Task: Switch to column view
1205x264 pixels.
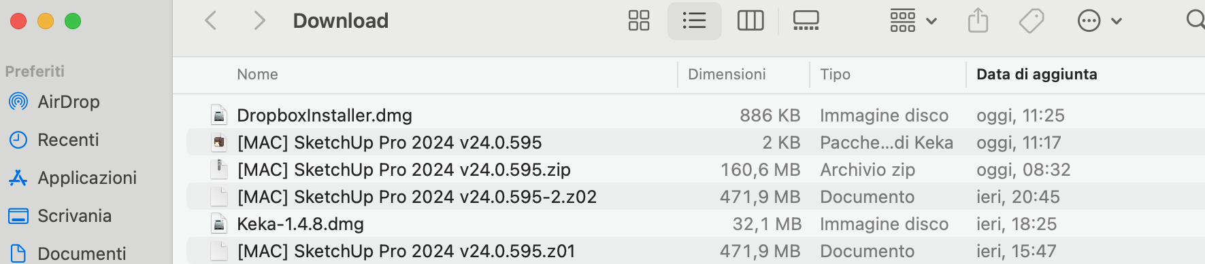Action: coord(750,21)
